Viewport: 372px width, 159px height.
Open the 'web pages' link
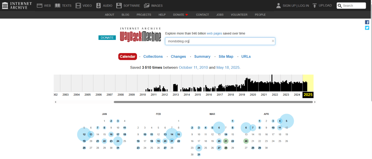point(215,33)
